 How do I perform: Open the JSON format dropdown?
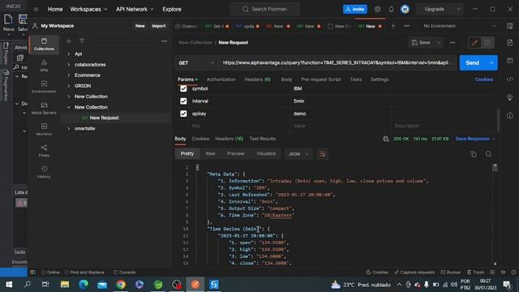pos(298,154)
